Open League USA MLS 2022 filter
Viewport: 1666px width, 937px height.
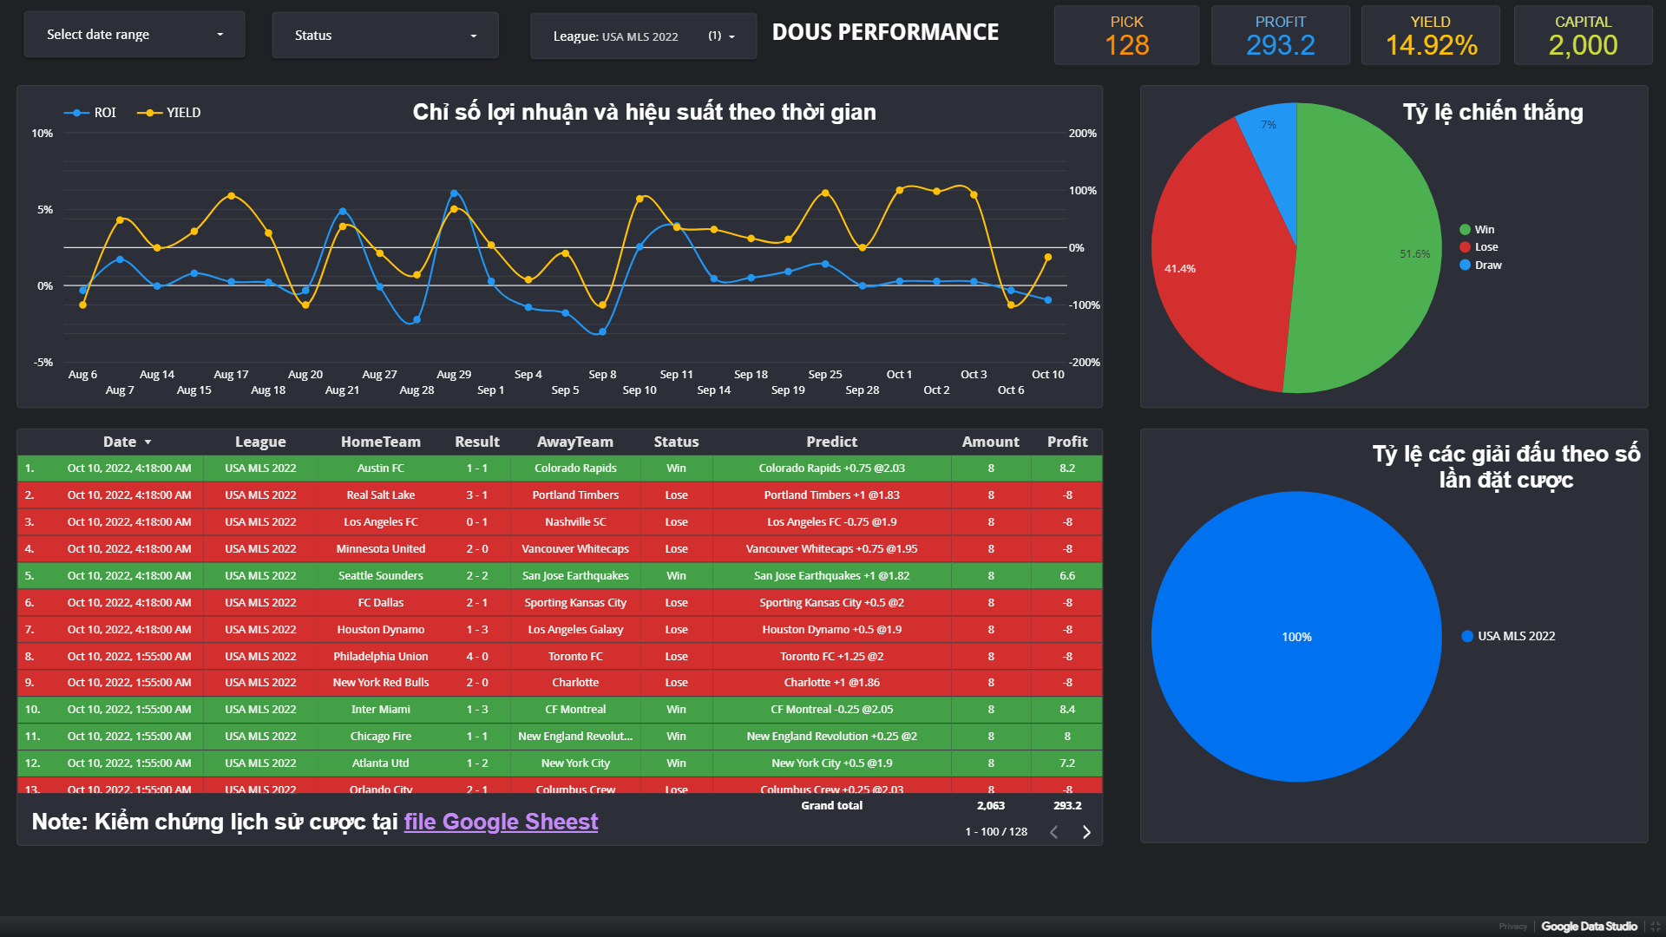click(643, 36)
